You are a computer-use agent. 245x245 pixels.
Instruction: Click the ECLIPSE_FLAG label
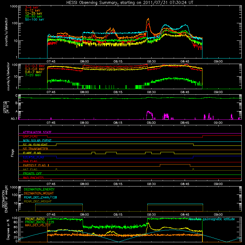(33, 157)
